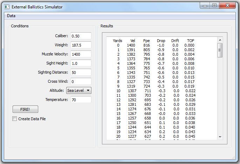Click velocity value 1267 at 15 yards

[x=132, y=114]
